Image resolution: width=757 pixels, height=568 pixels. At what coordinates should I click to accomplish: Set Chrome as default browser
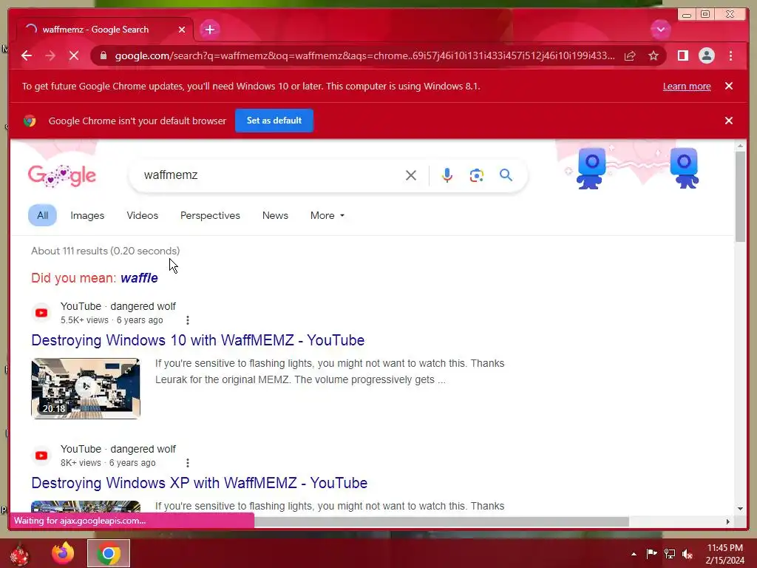click(274, 121)
